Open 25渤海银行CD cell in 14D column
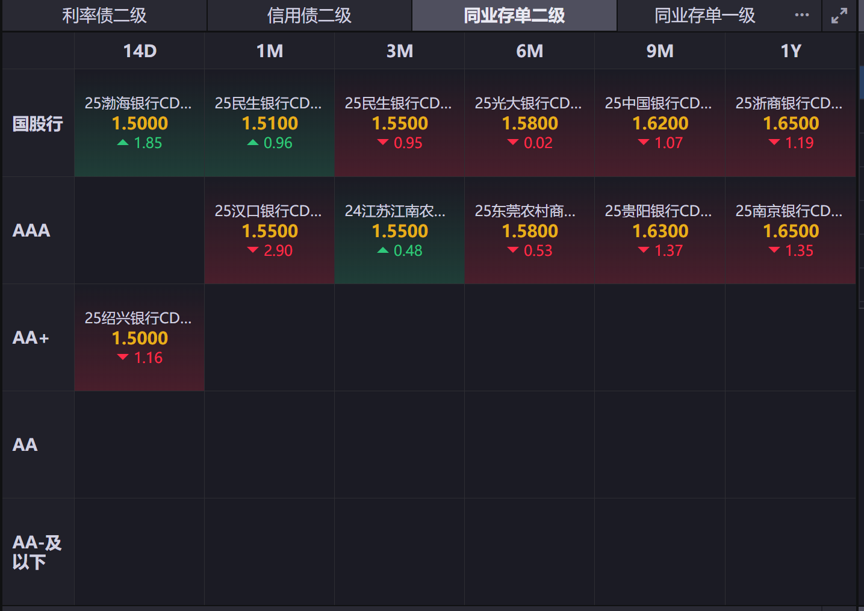864x611 pixels. click(139, 123)
